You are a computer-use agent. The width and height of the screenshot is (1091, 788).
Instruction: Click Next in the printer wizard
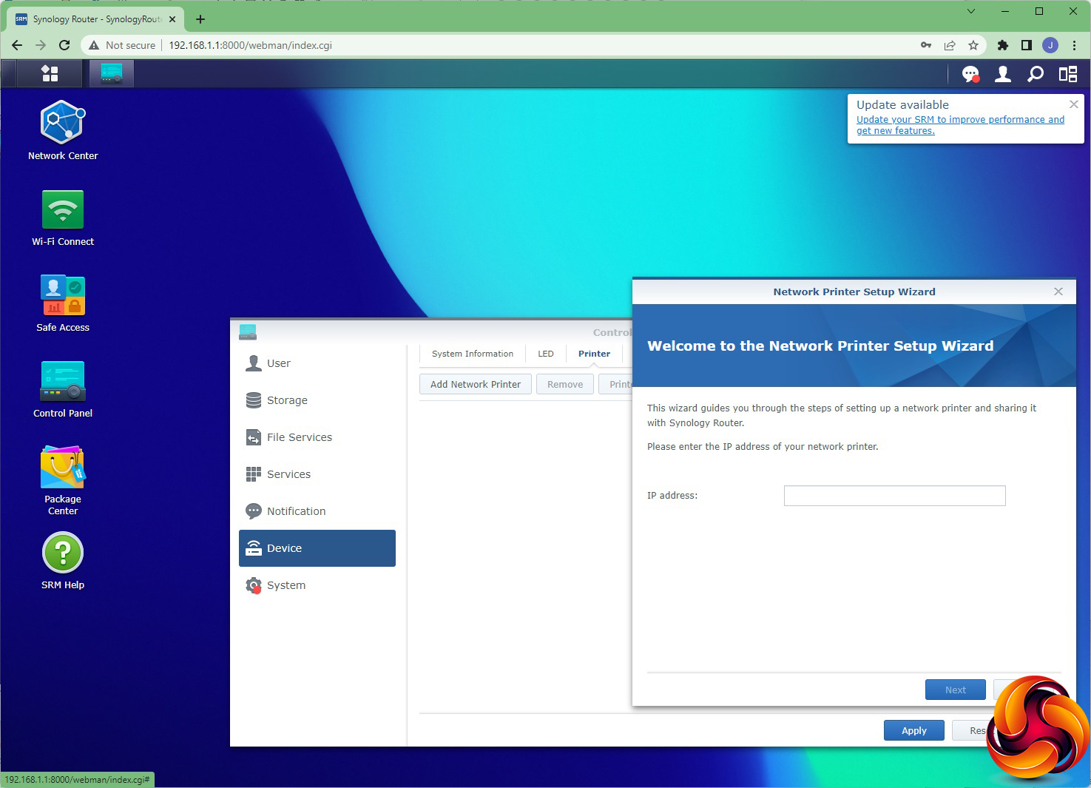pos(956,690)
